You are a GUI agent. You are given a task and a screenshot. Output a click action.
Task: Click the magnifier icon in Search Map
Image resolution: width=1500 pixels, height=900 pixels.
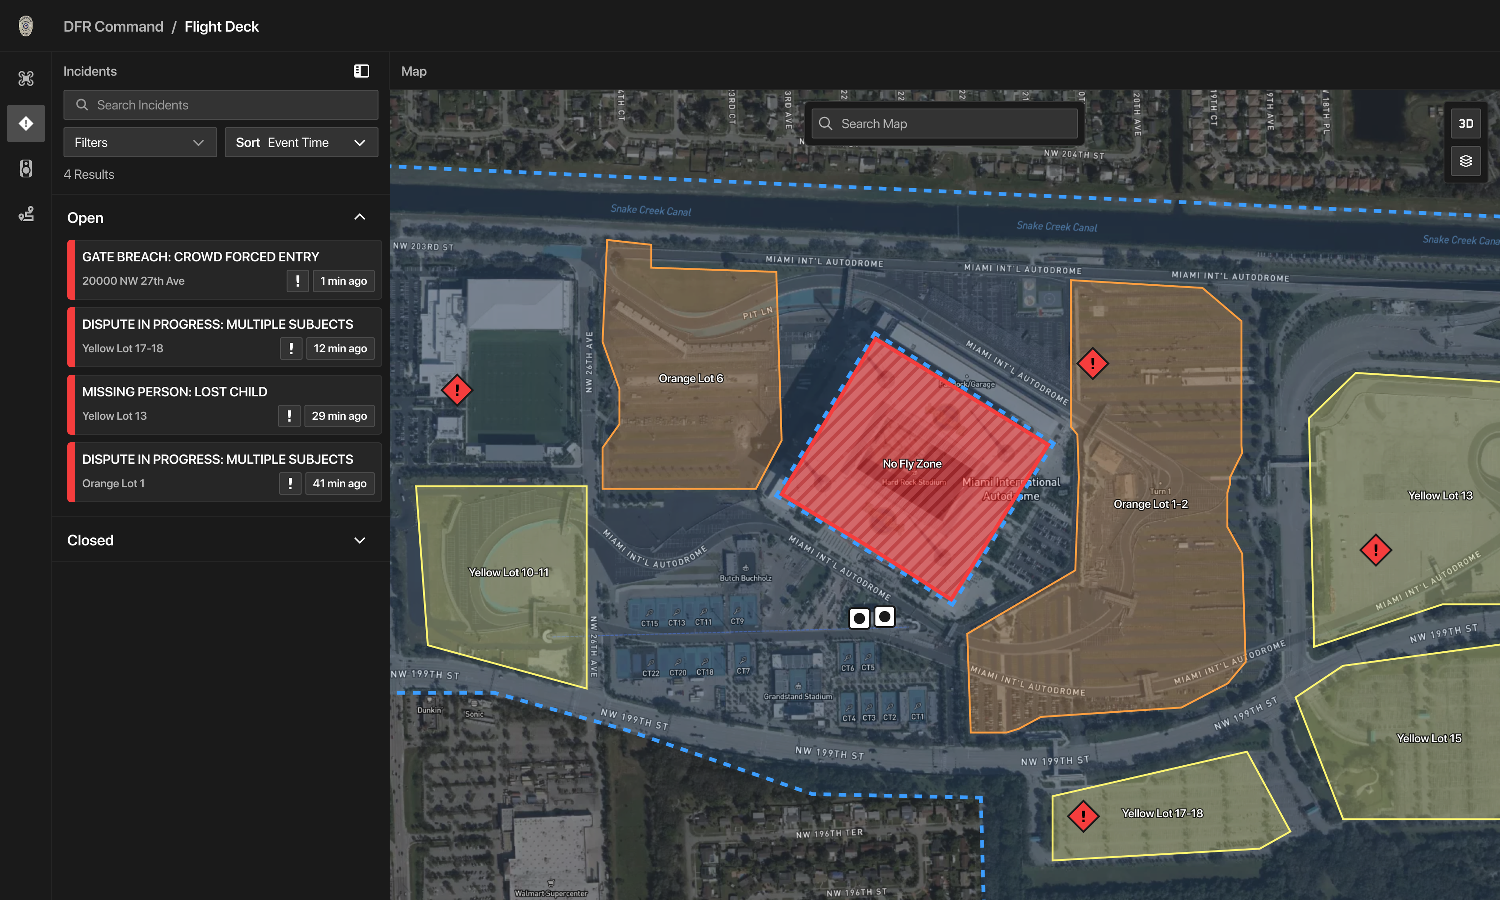(826, 124)
